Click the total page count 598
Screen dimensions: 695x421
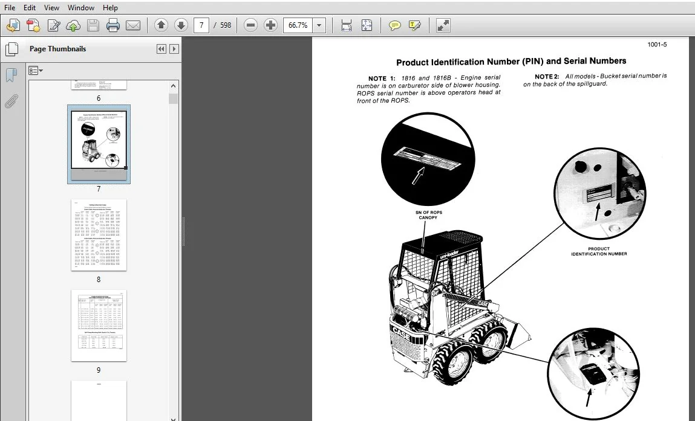coord(226,25)
